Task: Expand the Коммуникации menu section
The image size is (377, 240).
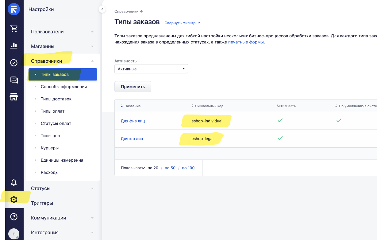Action: [63, 218]
